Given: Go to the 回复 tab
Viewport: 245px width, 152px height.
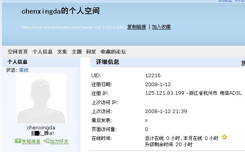Looking at the screenshot, I should pyautogui.click(x=91, y=51).
